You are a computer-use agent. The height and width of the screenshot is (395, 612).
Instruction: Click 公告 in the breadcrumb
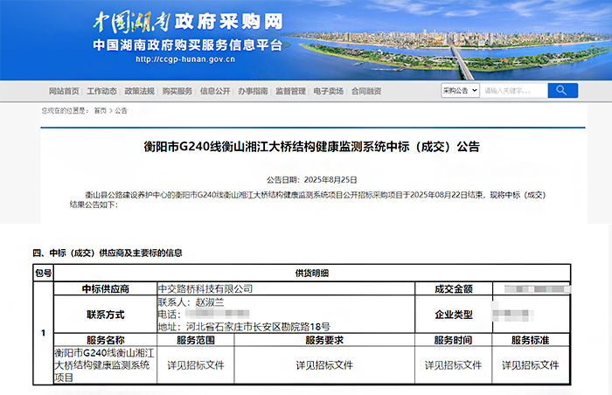pos(121,111)
